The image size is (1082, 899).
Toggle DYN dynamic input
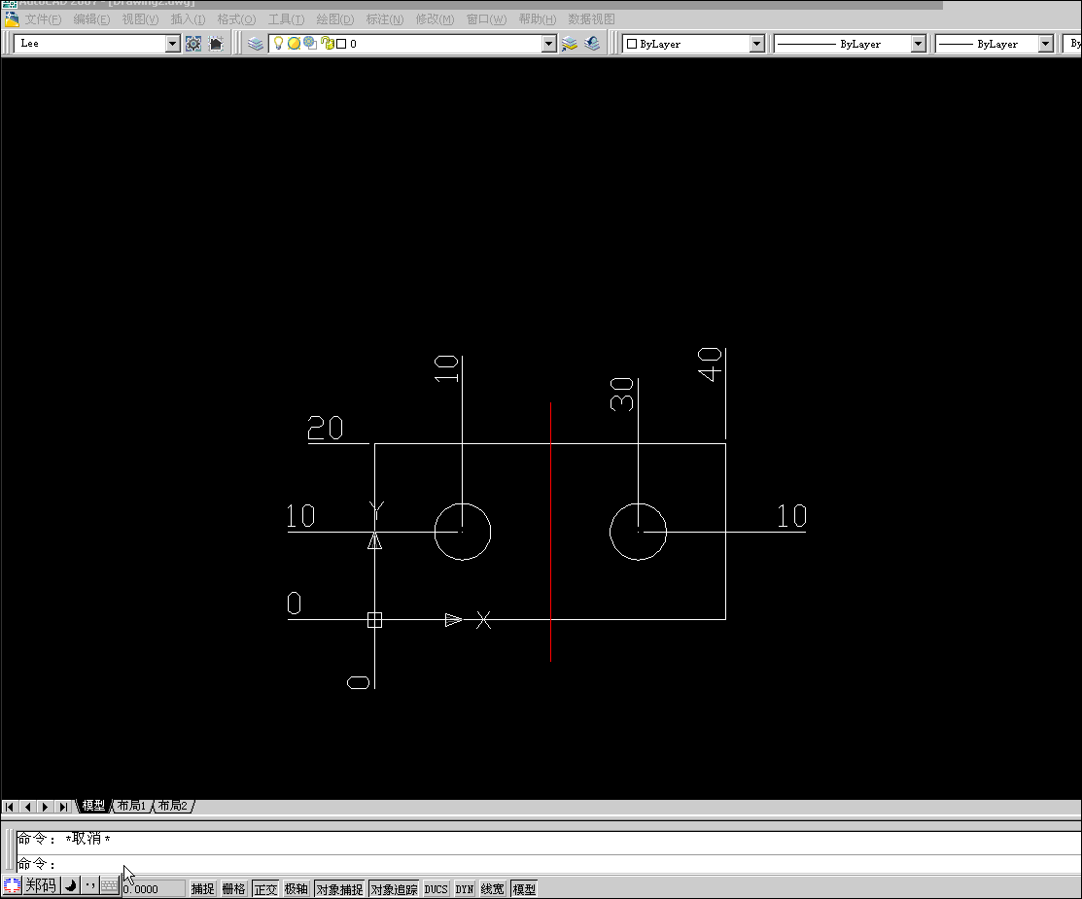(x=465, y=888)
